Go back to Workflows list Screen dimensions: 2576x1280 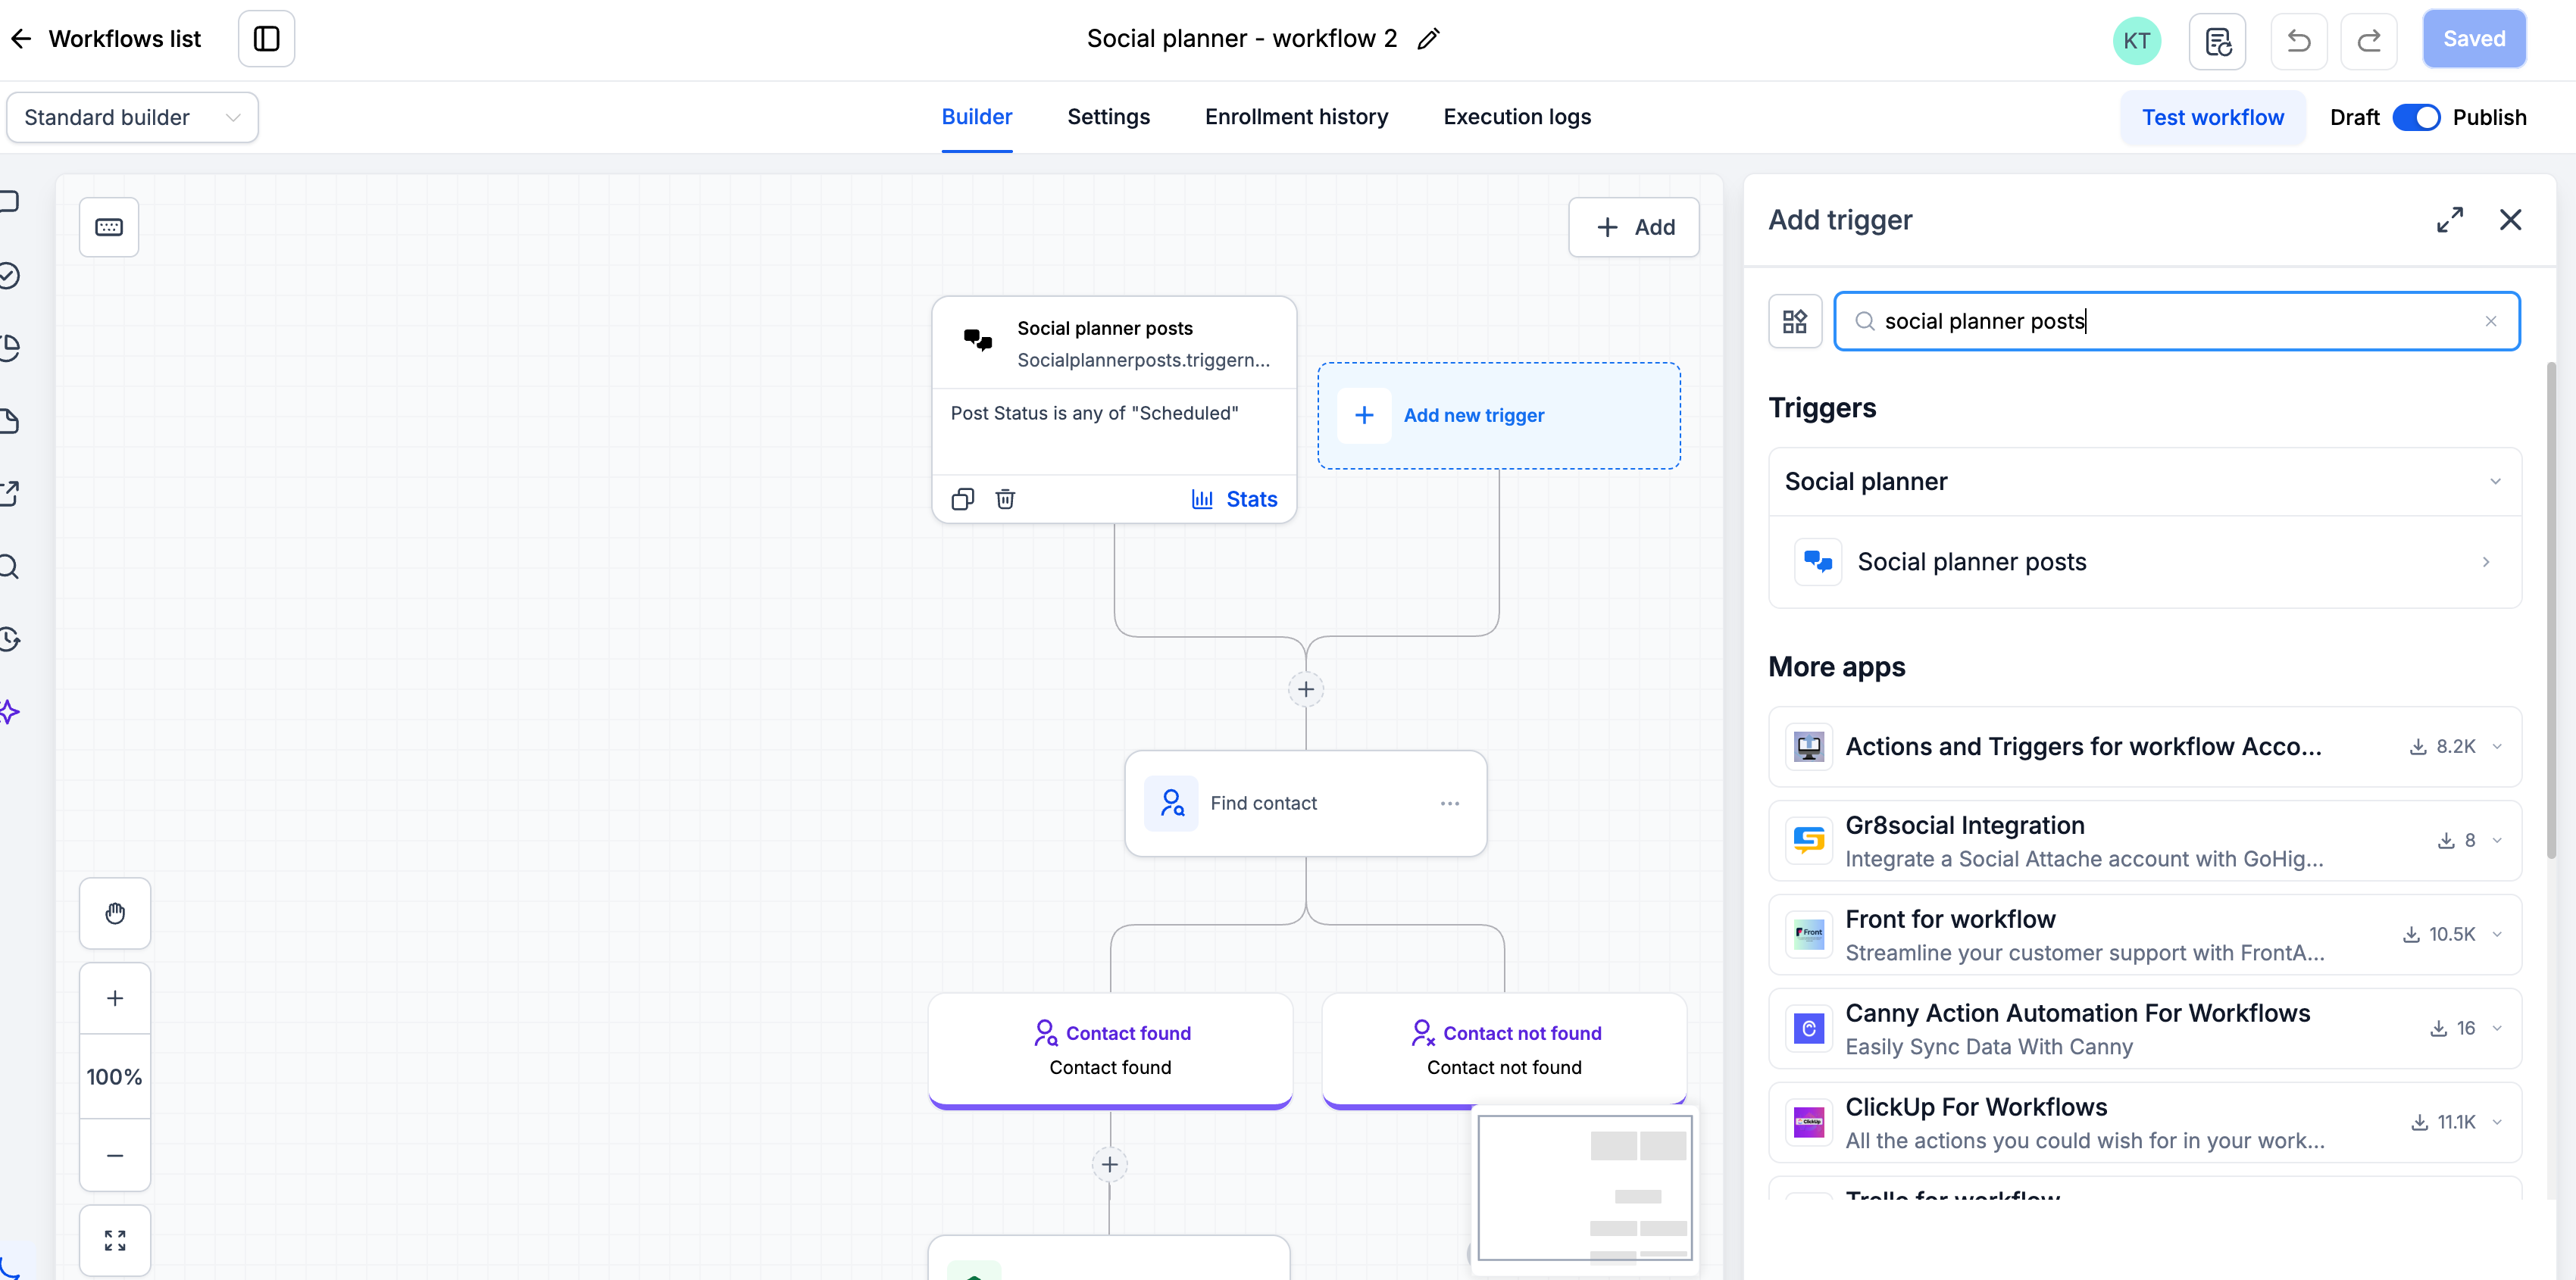[105, 39]
